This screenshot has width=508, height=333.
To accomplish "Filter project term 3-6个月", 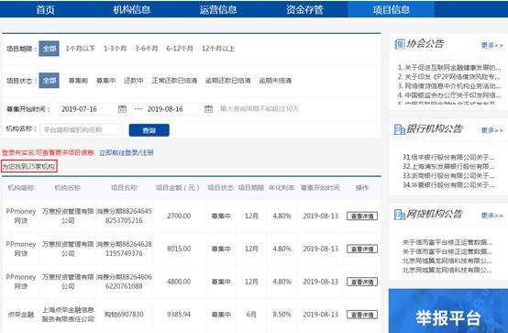I will point(147,49).
